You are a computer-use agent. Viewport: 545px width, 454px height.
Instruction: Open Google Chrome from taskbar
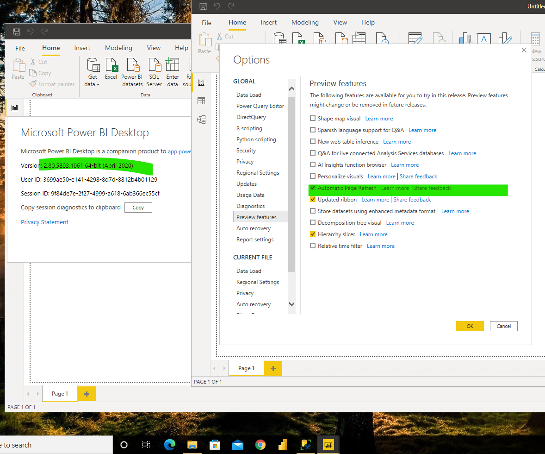pyautogui.click(x=260, y=445)
